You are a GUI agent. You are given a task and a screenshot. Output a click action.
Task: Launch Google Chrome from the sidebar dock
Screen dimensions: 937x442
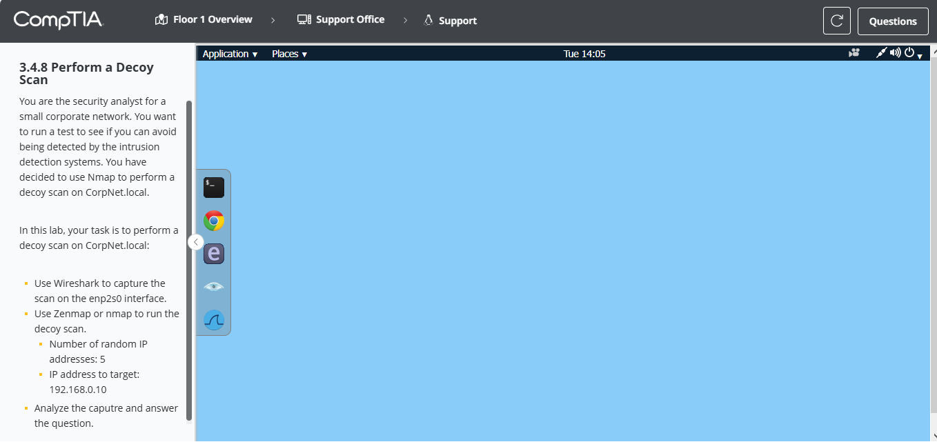coord(213,220)
